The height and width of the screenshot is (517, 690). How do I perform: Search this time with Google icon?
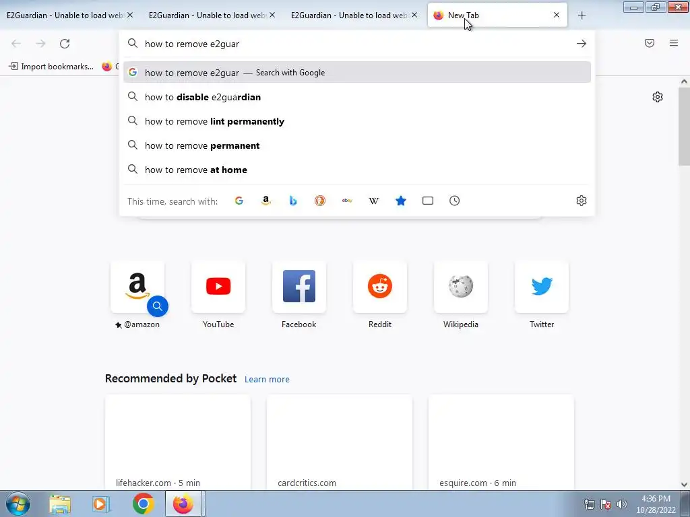tap(239, 201)
